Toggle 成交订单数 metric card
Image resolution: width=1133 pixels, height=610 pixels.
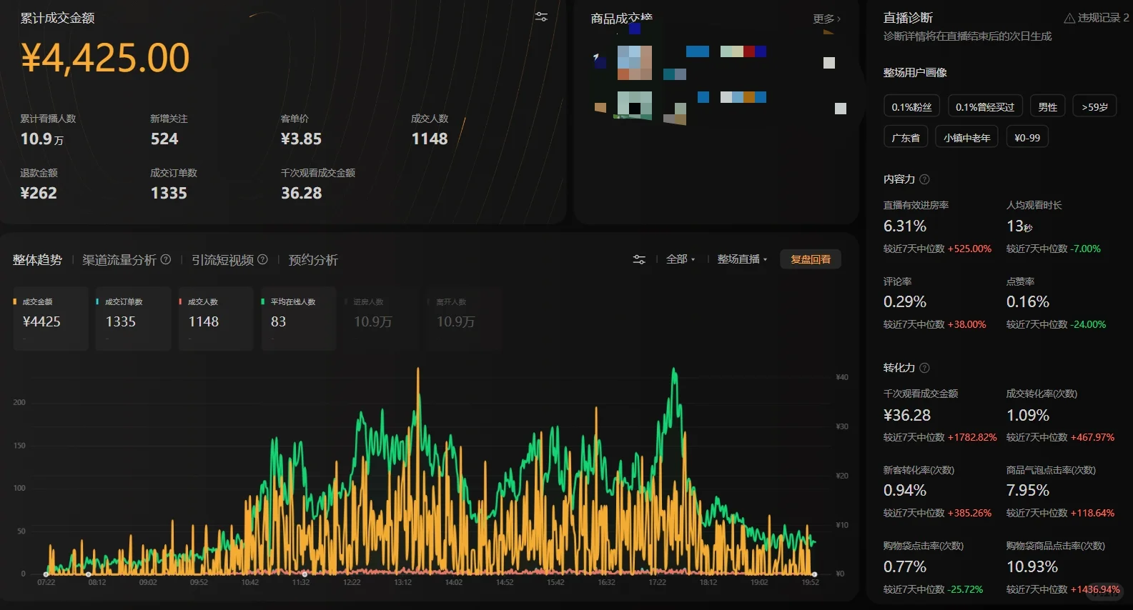(x=134, y=319)
